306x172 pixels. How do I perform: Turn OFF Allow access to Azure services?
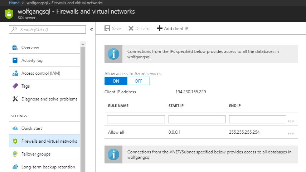[139, 81]
